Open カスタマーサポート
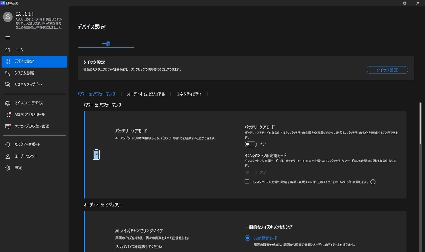425x252 pixels. pyautogui.click(x=34, y=144)
